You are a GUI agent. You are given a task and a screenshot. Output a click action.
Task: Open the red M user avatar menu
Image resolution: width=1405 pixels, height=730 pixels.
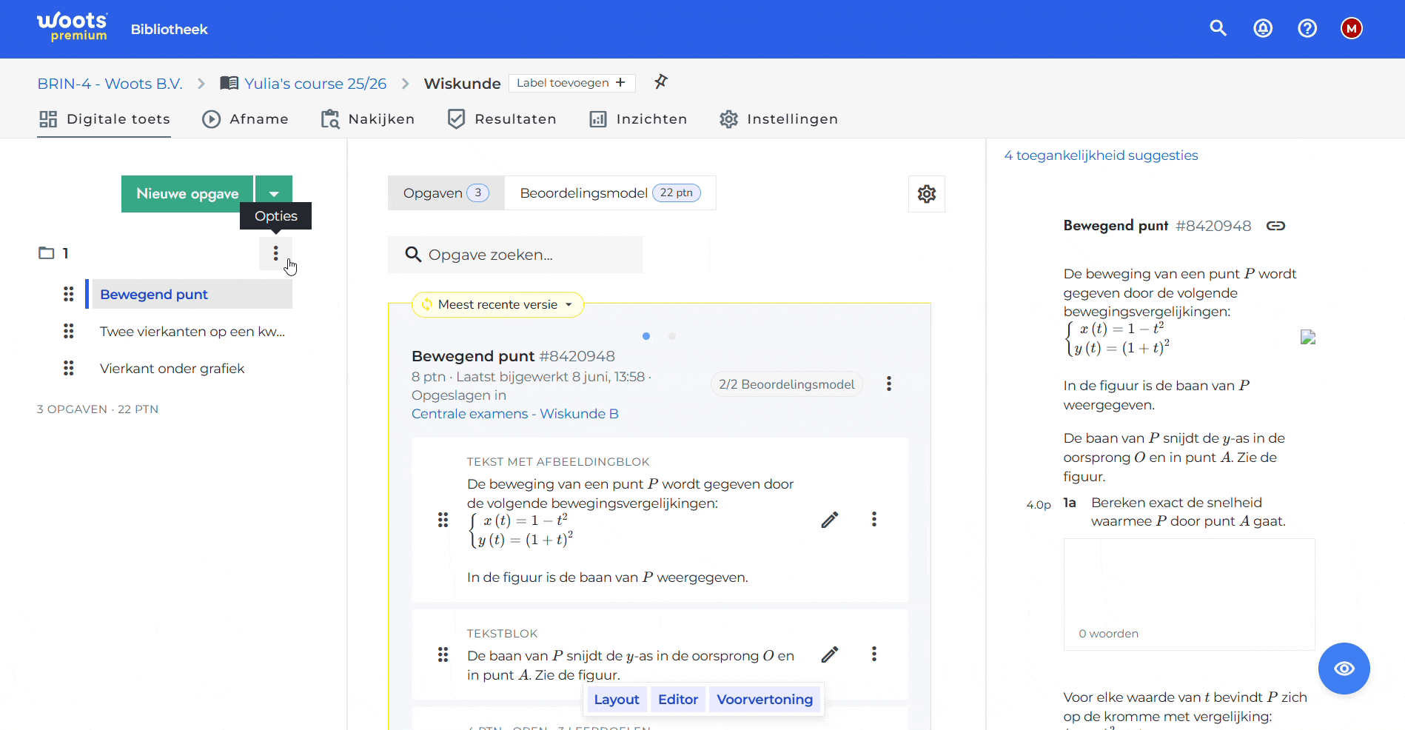tap(1352, 28)
